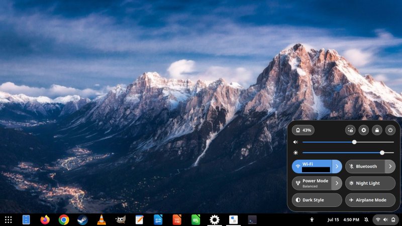This screenshot has width=402, height=226.
Task: Enable Night Light
Action: [x=370, y=183]
